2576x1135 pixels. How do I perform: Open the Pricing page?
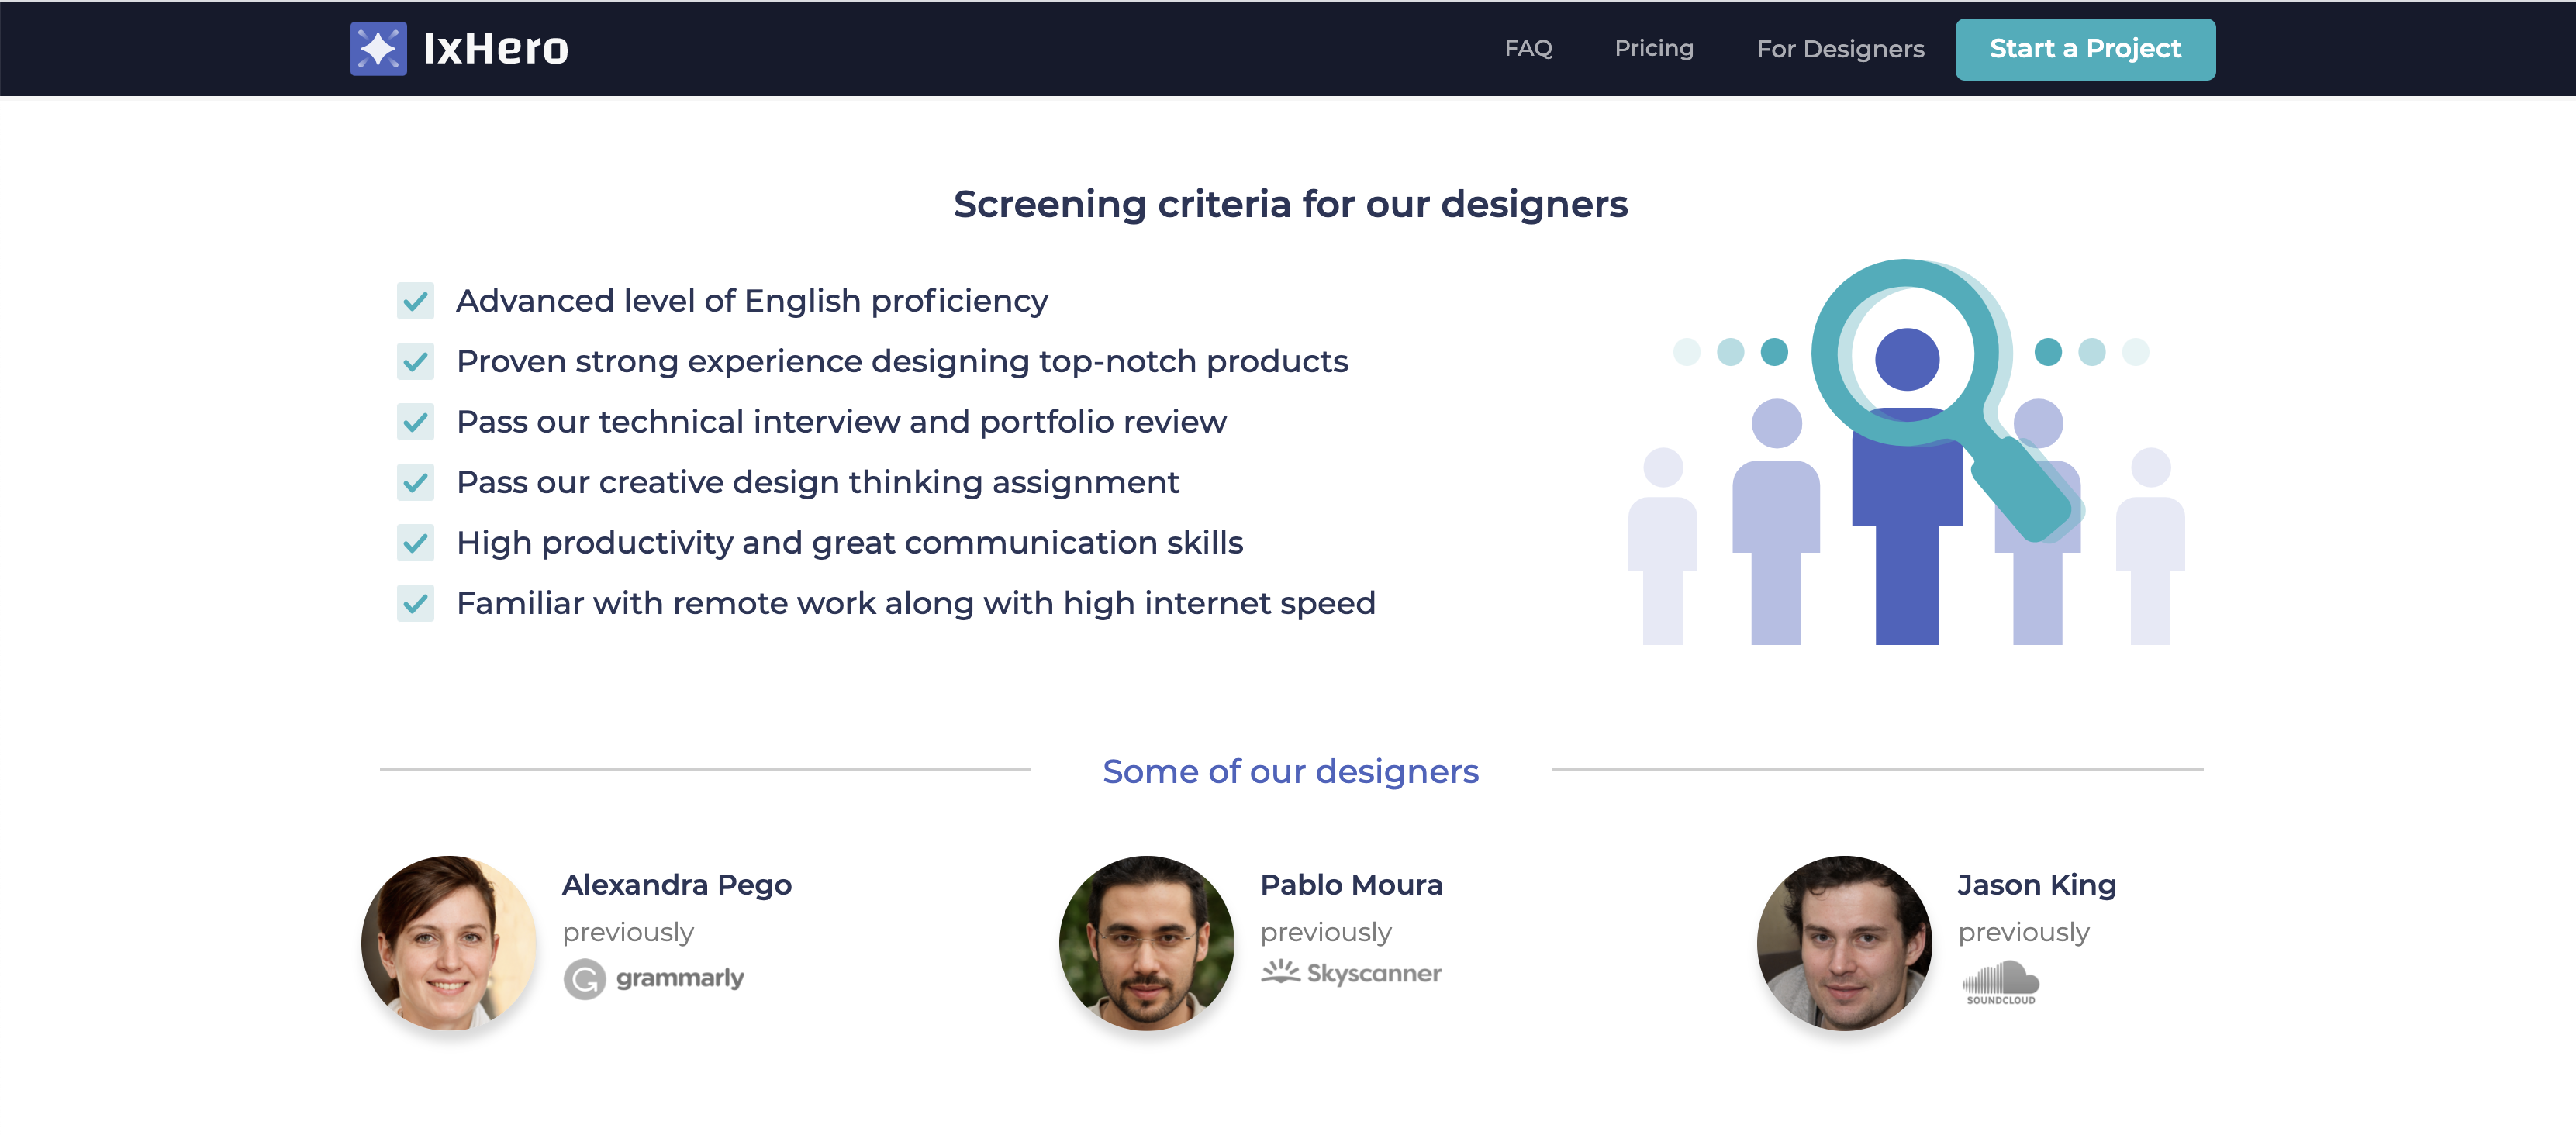[1654, 48]
